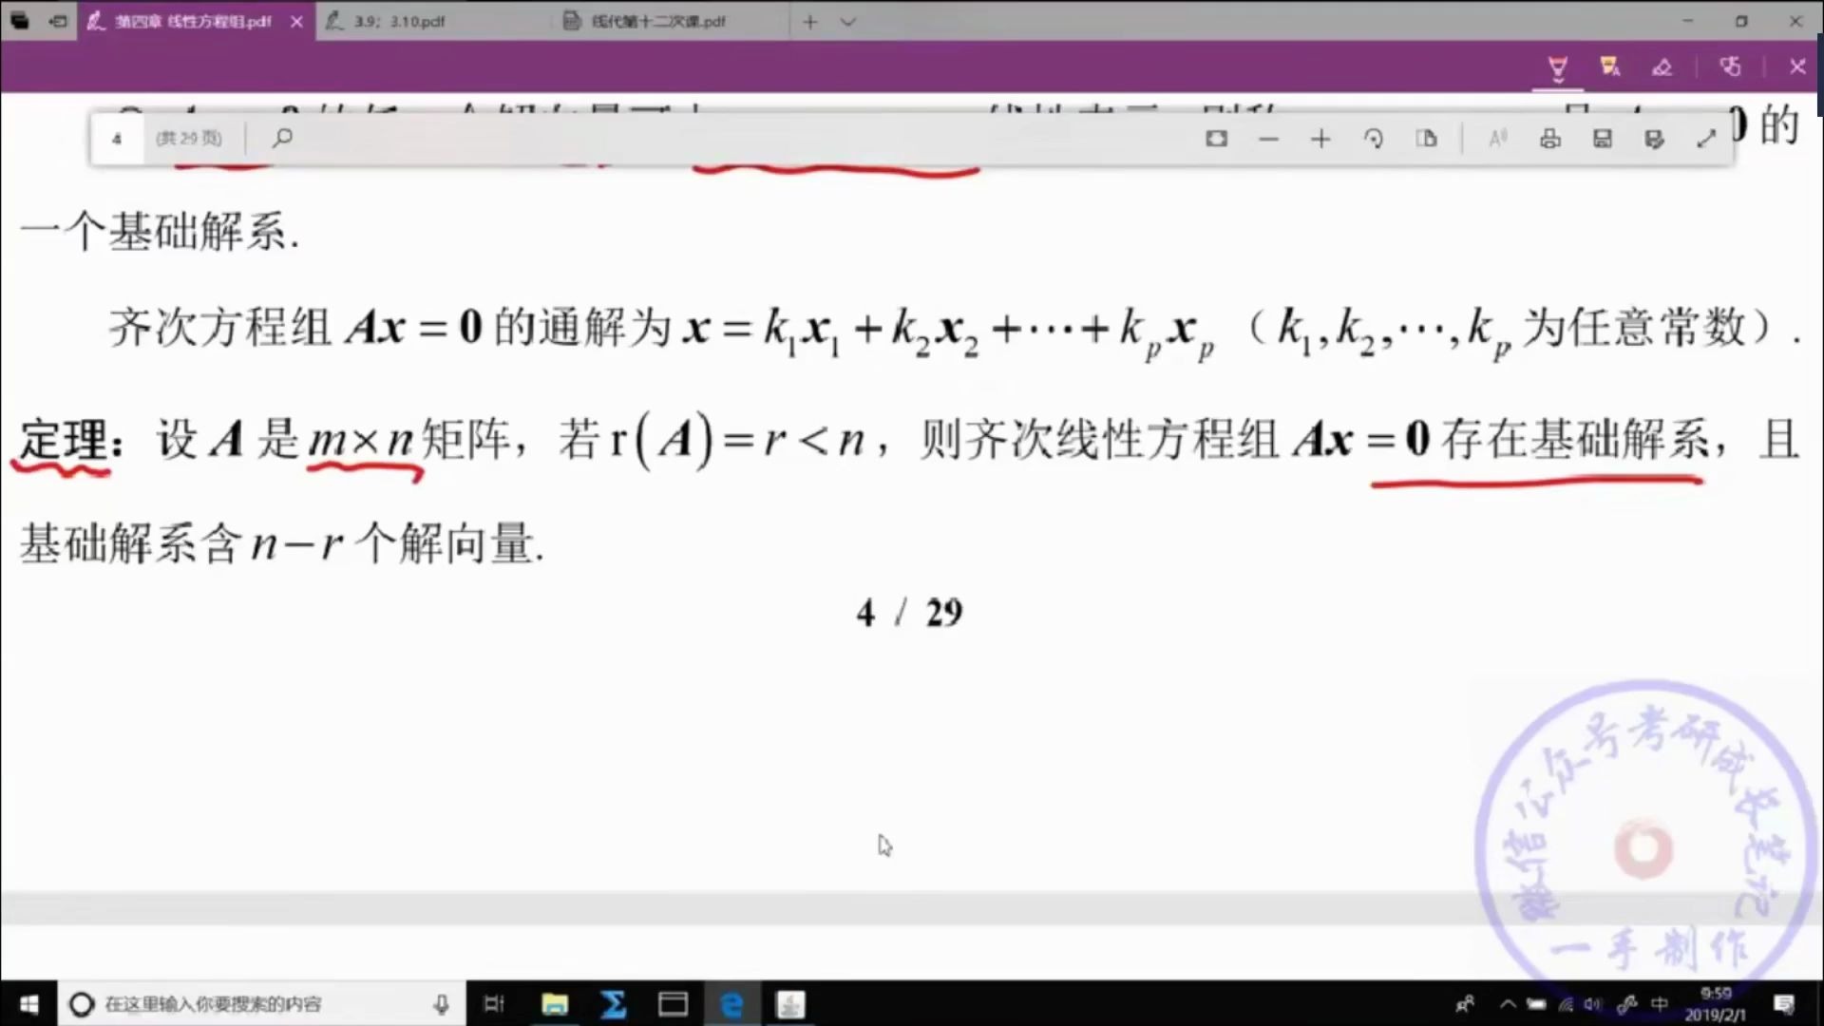Viewport: 1824px width, 1026px height.
Task: Open the tab list dropdown chevron
Action: click(848, 21)
